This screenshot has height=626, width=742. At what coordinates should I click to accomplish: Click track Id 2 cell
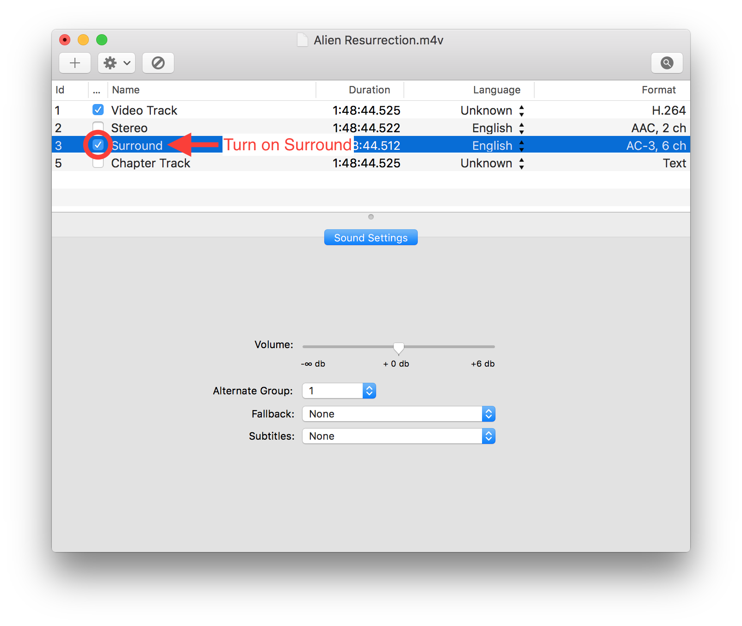point(58,128)
